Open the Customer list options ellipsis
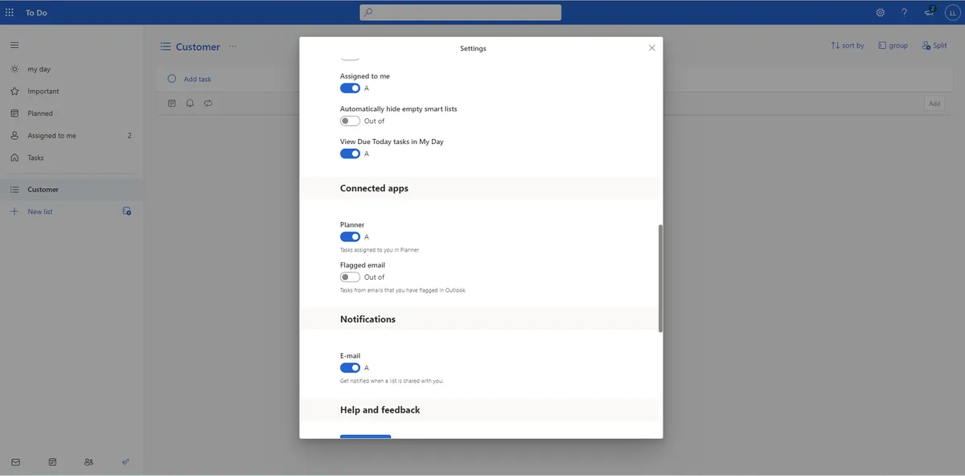Image resolution: width=965 pixels, height=476 pixels. tap(233, 47)
